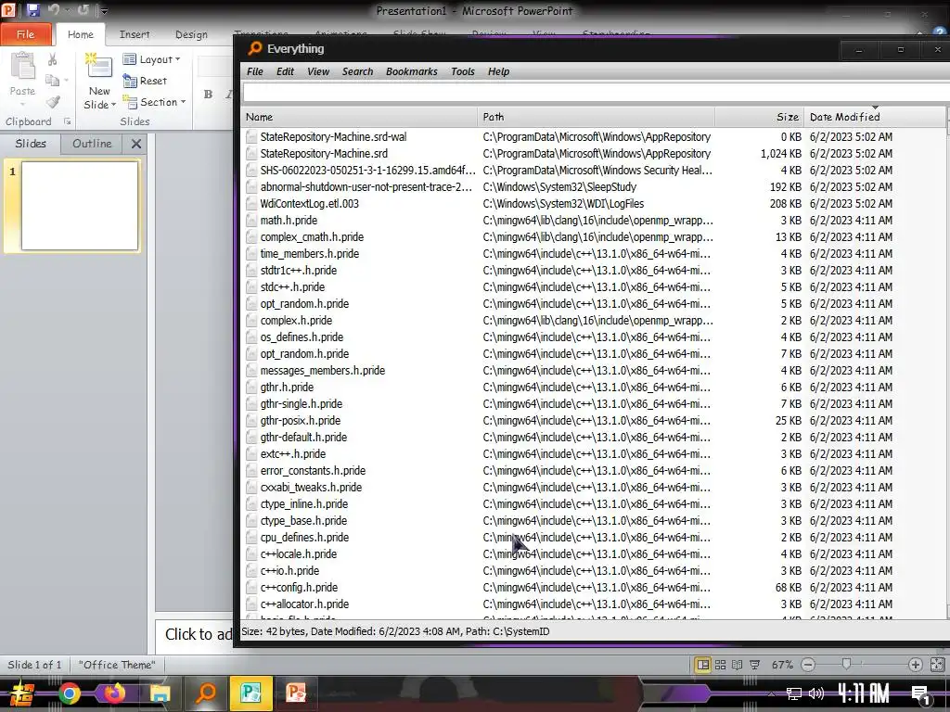This screenshot has height=712, width=950.
Task: Click file icon beside stdc++.h.pride
Action: (x=251, y=287)
